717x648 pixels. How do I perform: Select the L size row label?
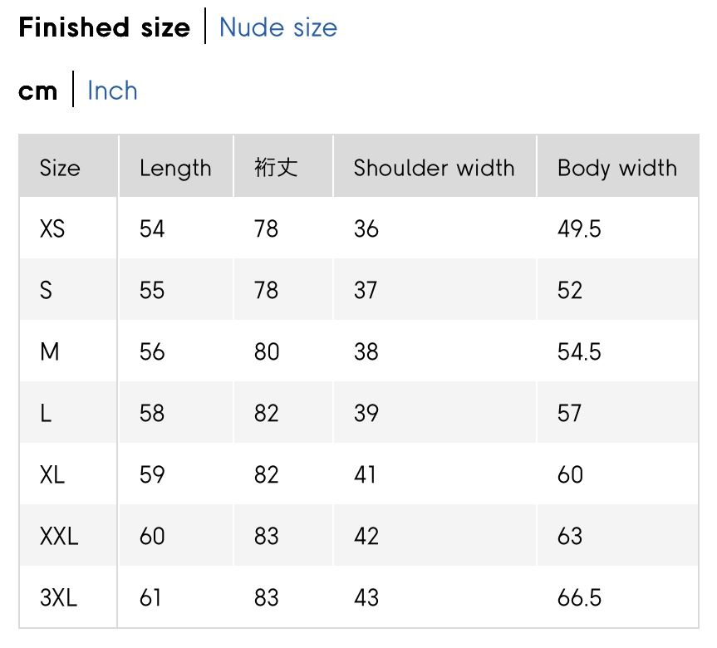click(x=46, y=413)
